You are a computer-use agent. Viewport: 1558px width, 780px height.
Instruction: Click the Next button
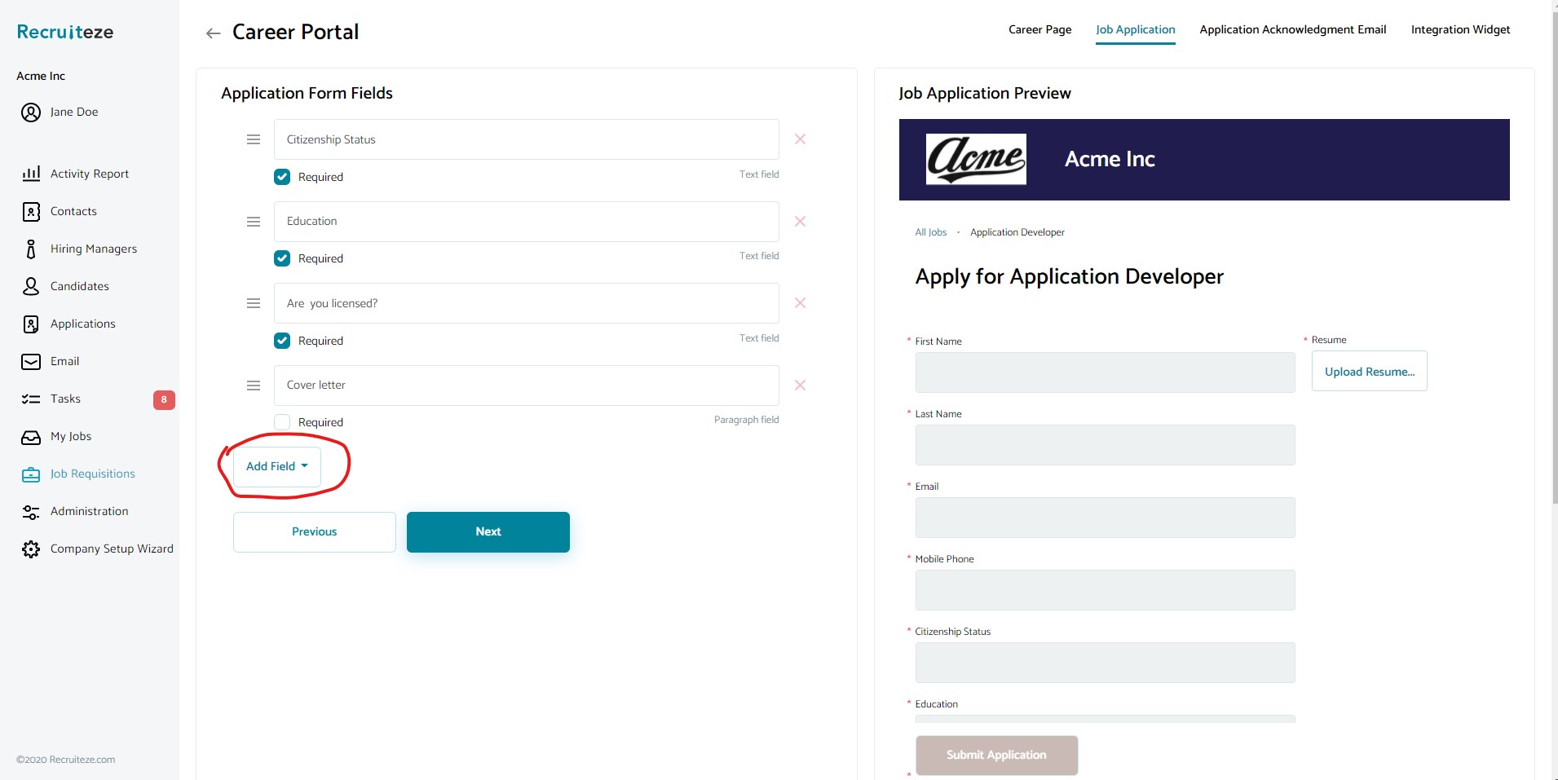point(487,531)
